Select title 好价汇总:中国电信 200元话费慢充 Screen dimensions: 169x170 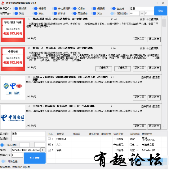[63, 48]
